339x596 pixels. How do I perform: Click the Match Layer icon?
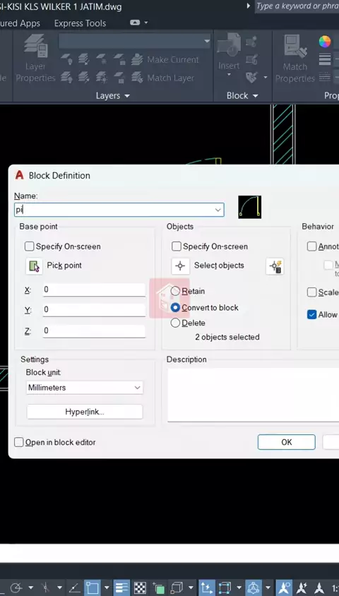(x=137, y=78)
